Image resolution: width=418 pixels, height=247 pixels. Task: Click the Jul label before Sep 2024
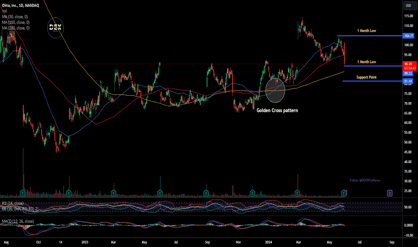point(360,242)
